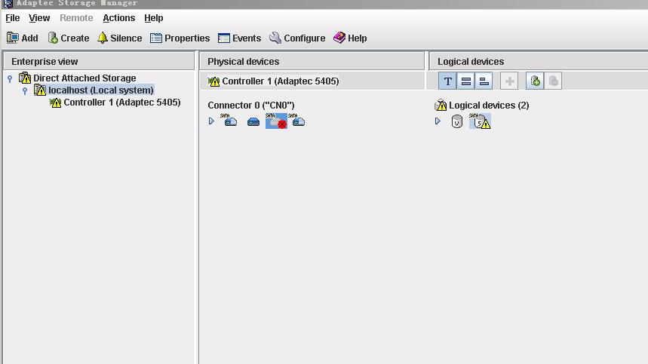Select the last SATA drive in Connector 0

298,121
